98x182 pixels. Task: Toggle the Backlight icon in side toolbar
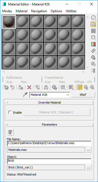pyautogui.click(x=93, y=24)
